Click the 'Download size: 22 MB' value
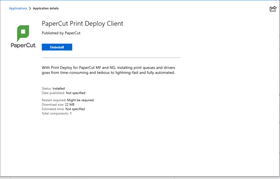Image resolution: width=280 pixels, height=179 pixels. point(59,104)
